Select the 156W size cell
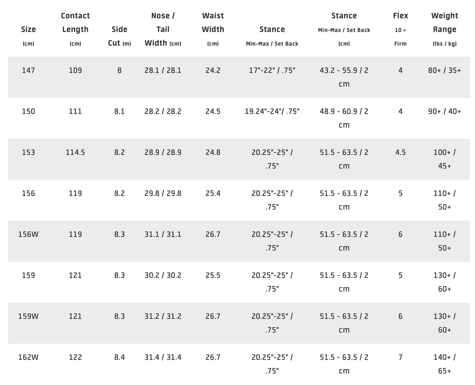 [x=29, y=234]
